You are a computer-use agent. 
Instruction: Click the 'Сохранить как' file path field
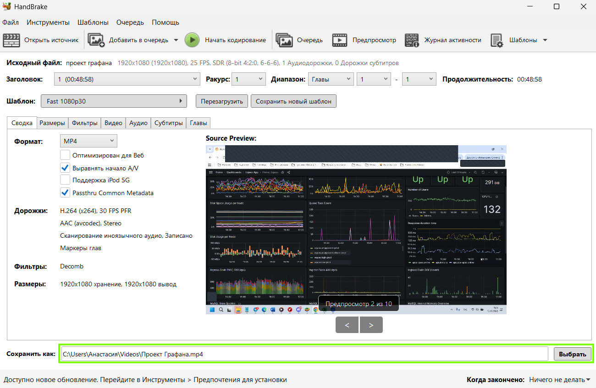pyautogui.click(x=304, y=354)
